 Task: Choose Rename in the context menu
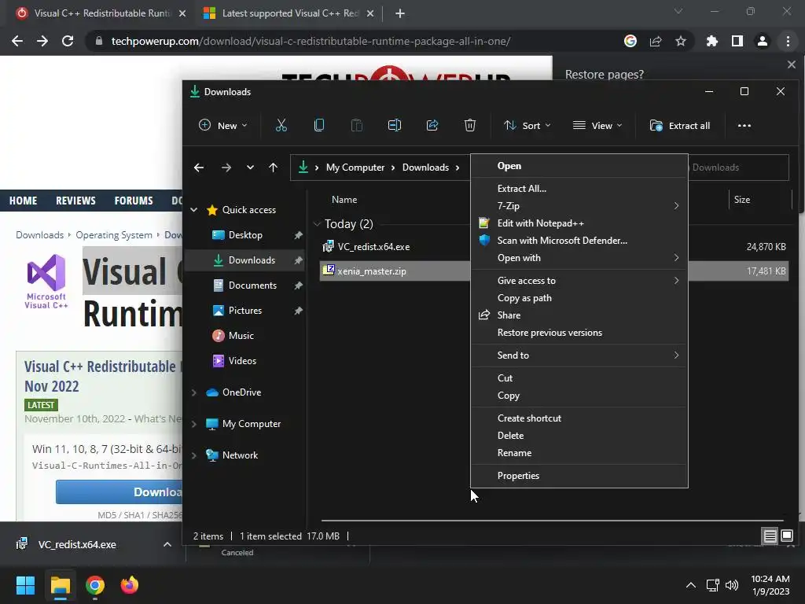point(579,453)
